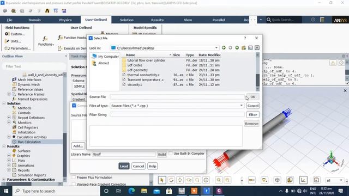Click Load in Compiled UDFs dialog
The height and width of the screenshot is (196, 349).
click(x=124, y=166)
